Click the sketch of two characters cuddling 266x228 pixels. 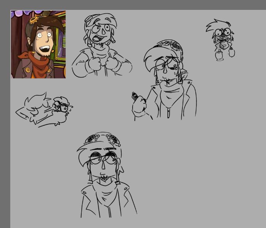click(x=44, y=110)
